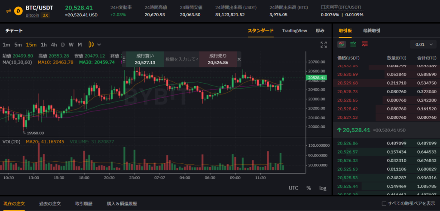Image resolution: width=440 pixels, height=211 pixels.
Task: Click 合計(BTC) column header
Action: [x=426, y=58]
